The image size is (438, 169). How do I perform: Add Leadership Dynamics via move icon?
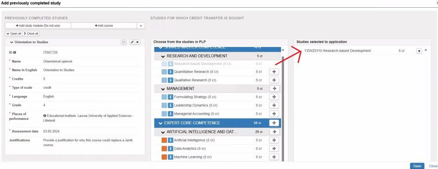(274, 105)
